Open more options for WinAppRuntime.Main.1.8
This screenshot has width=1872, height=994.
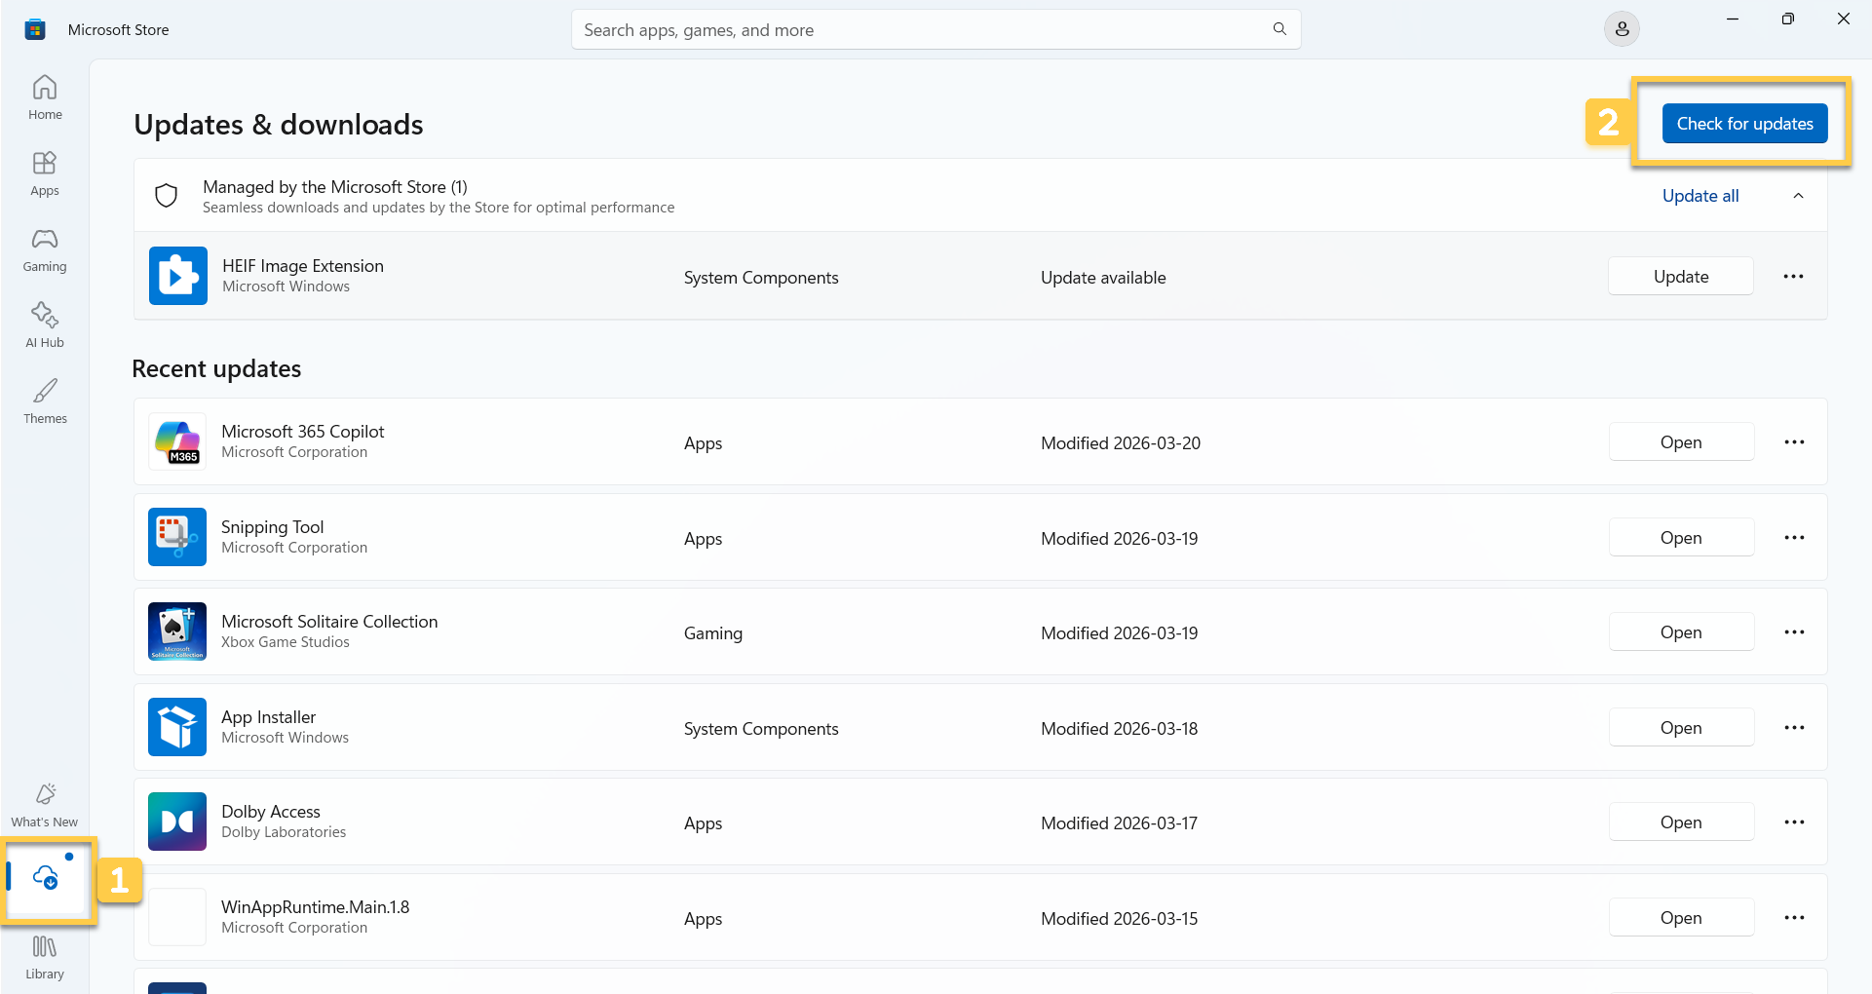(1794, 918)
